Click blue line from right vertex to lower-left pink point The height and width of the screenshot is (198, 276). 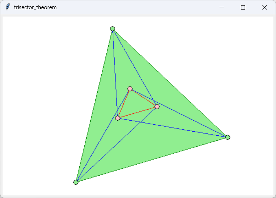click(172, 128)
